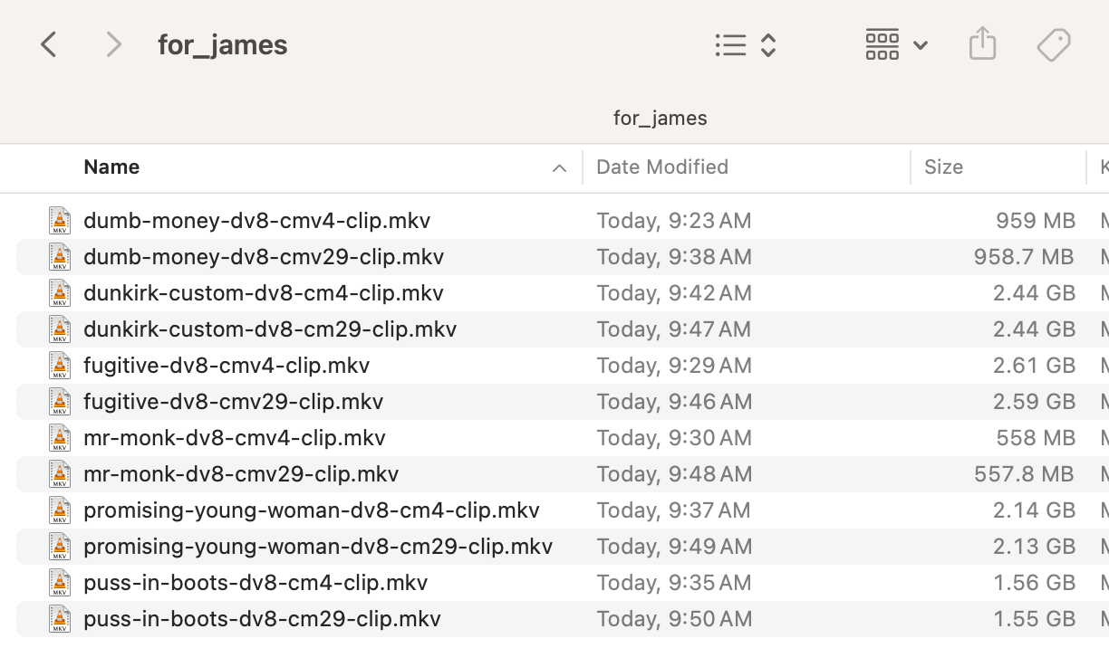
Task: Open the Group By grid dropdown
Action: coord(896,44)
